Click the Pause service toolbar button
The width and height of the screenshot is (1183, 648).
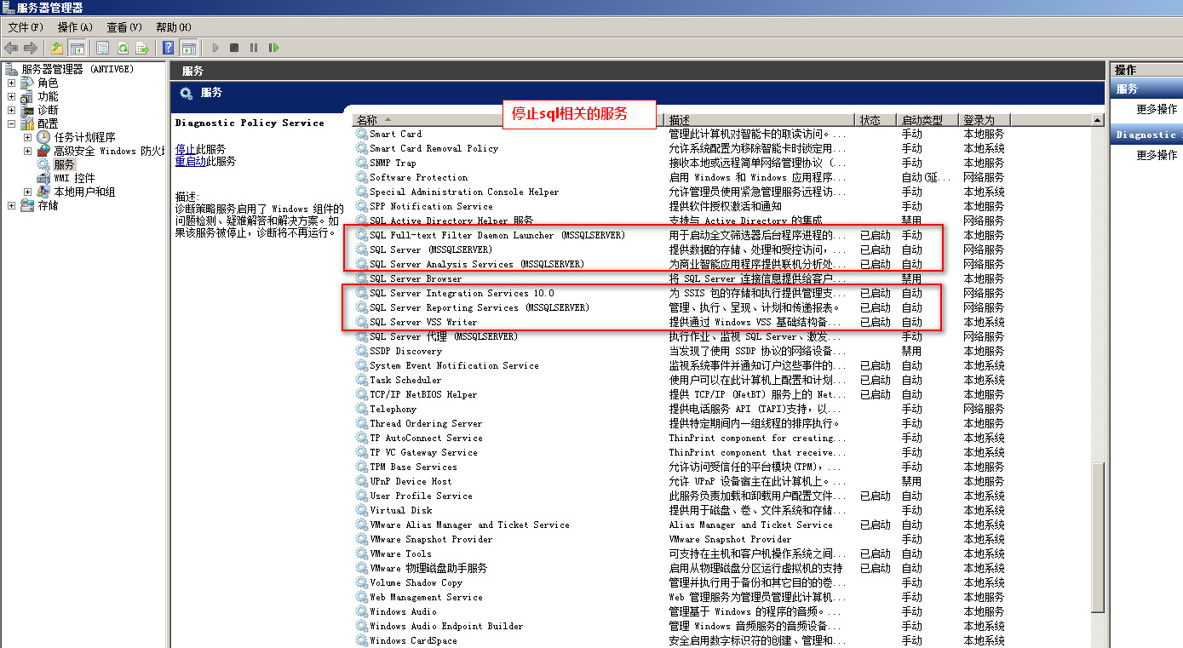[x=254, y=48]
